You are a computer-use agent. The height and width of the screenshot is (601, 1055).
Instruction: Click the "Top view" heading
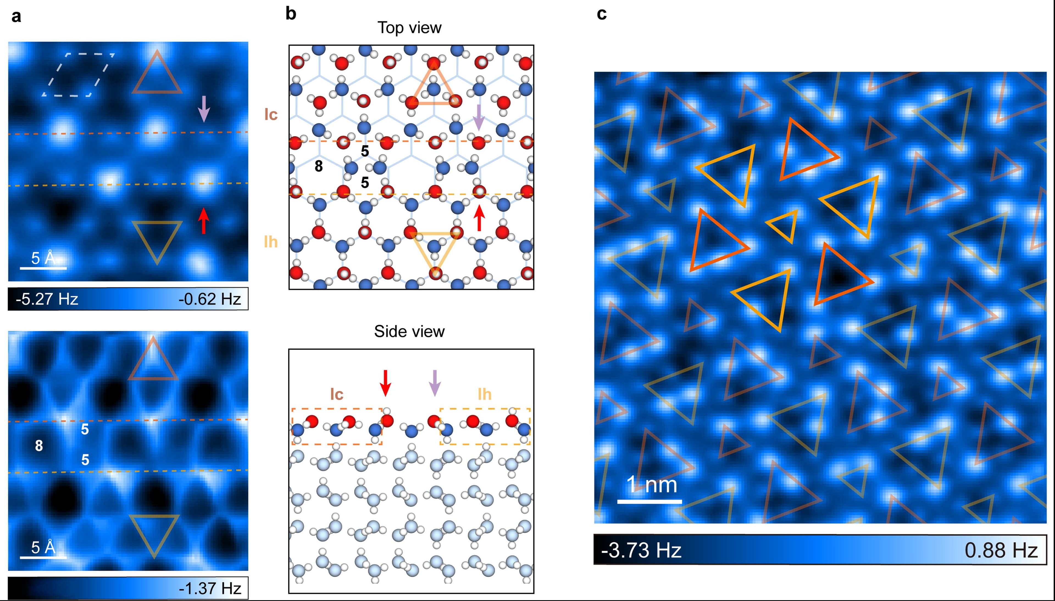[409, 28]
